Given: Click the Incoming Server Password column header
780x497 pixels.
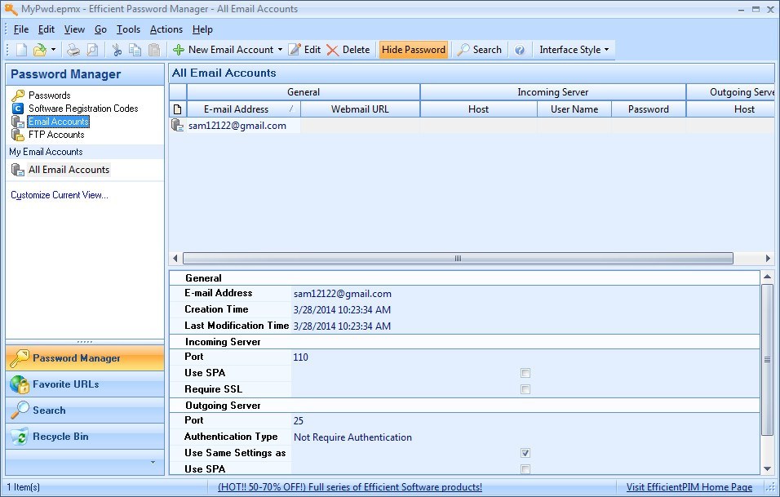Looking at the screenshot, I should click(x=648, y=109).
